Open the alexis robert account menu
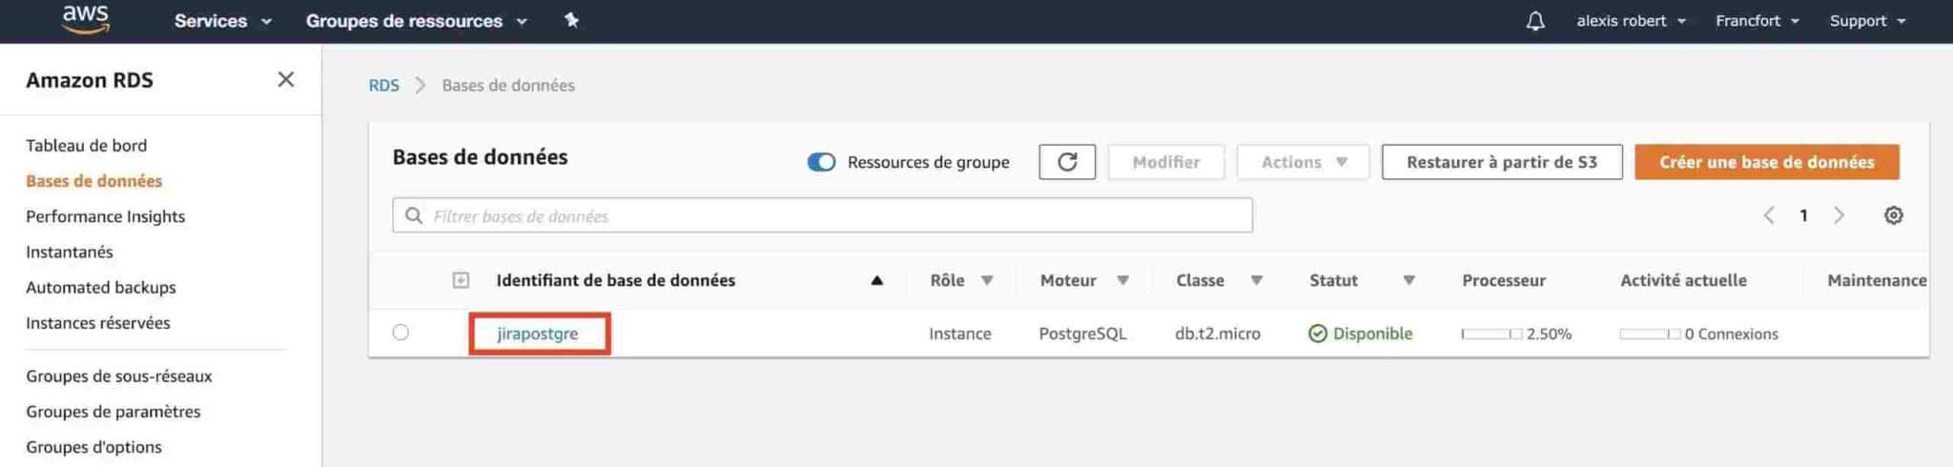1953x467 pixels. [x=1631, y=21]
